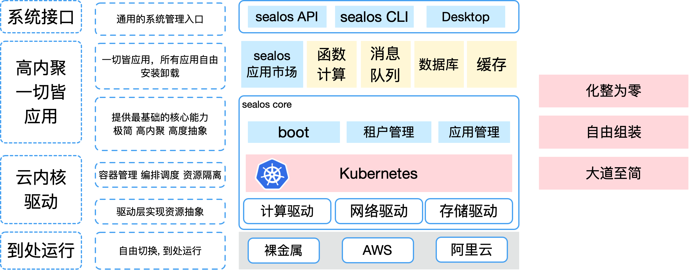This screenshot has height=270, width=689.
Task: Click the 高内聚 一切皆应用 dashed box
Action: [41, 92]
